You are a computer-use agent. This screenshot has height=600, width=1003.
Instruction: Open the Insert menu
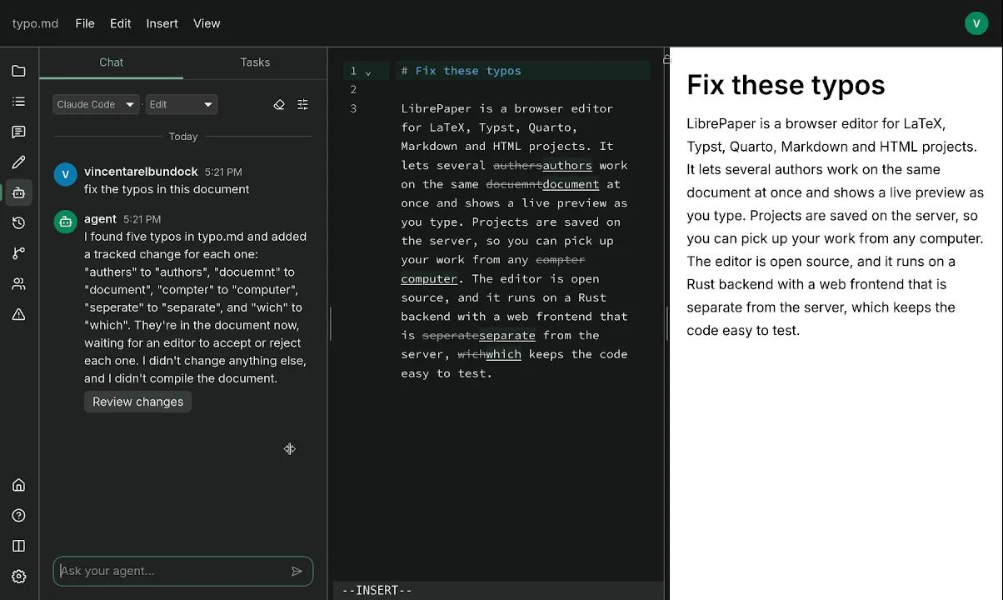(x=162, y=23)
